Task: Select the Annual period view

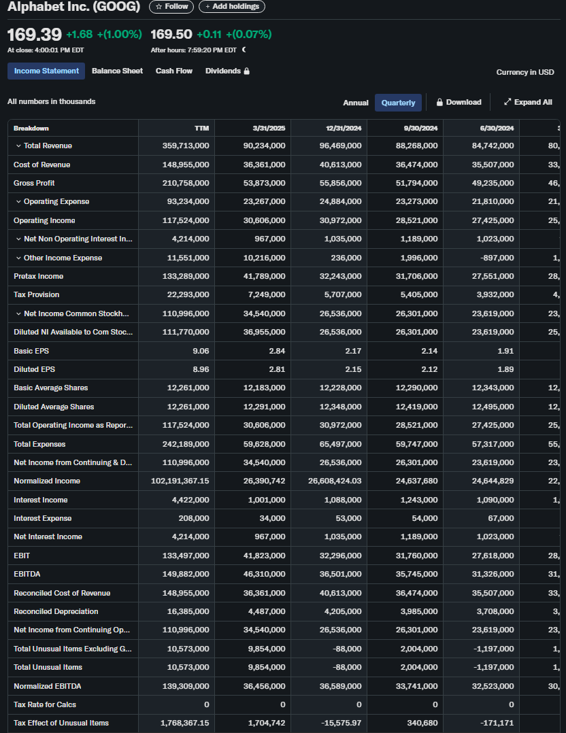Action: tap(356, 103)
